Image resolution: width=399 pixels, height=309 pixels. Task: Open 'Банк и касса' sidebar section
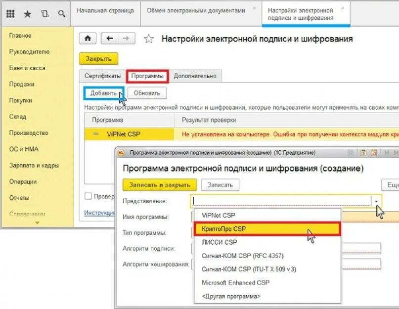click(27, 68)
